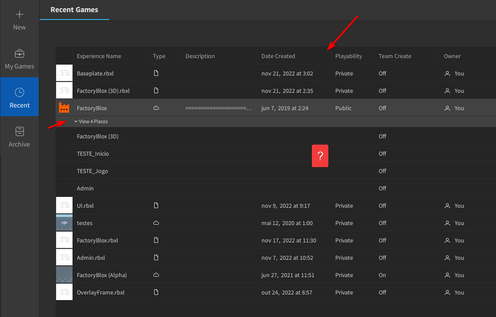
Task: Select the Recent sidebar icon
Action: 19,97
